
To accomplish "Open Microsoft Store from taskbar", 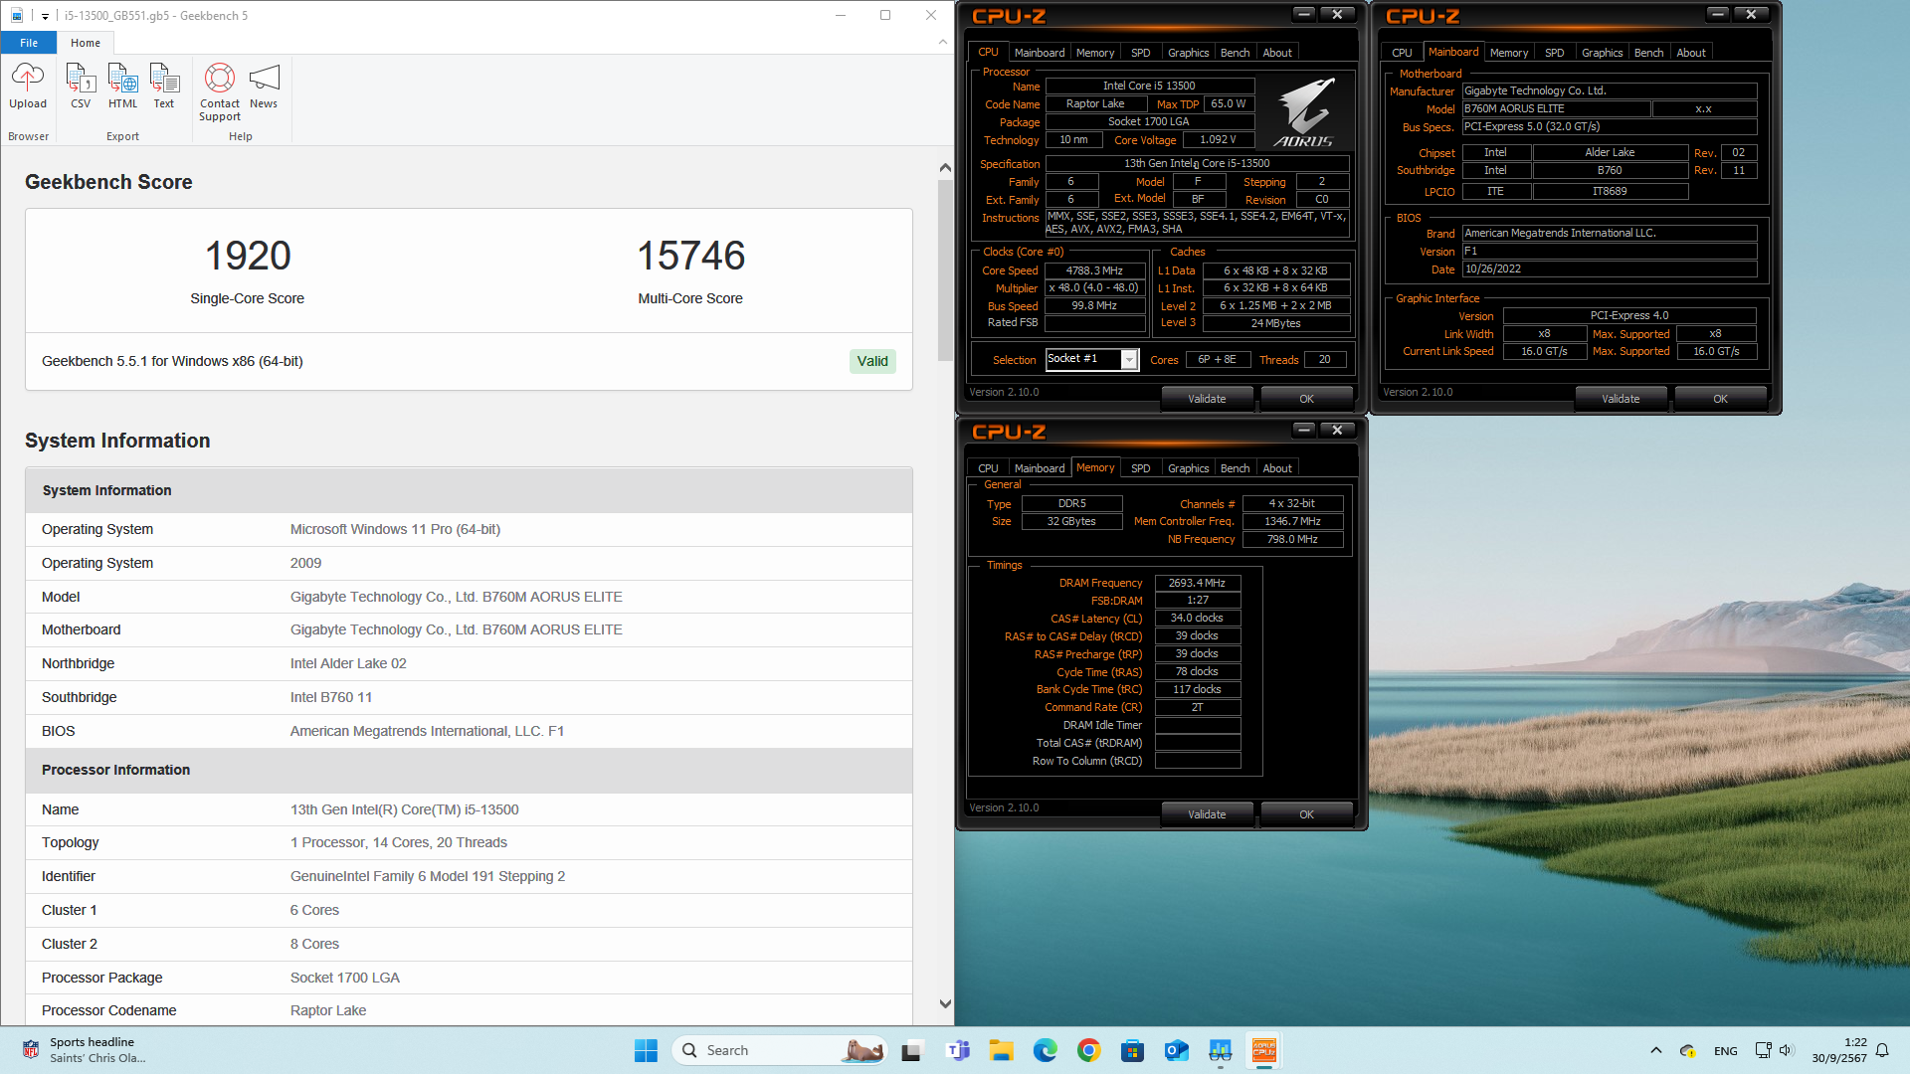I will point(1132,1050).
